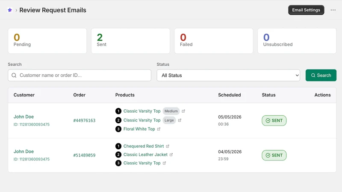Open external link for Classic Varsity Top Large

(x=180, y=120)
